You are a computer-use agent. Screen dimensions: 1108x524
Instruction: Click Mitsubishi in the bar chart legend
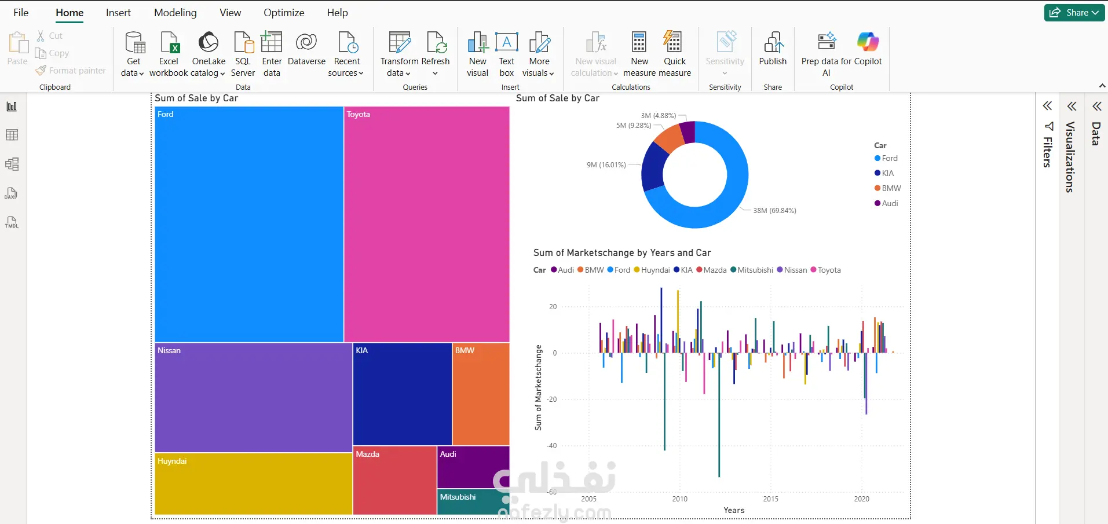point(752,270)
